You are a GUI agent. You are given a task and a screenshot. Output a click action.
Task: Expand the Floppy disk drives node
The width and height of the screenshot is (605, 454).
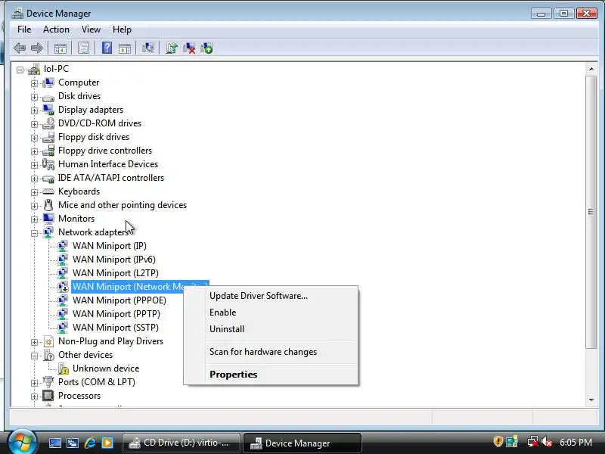pos(34,138)
